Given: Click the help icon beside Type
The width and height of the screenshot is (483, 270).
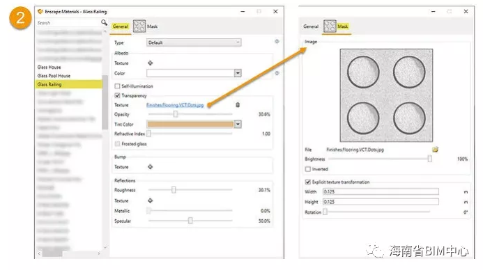Looking at the screenshot, I should click(277, 42).
